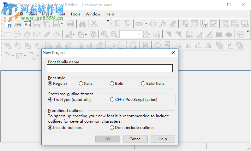This screenshot has height=151, width=251.
Task: Select the paint bucket tool
Action: coord(56,34)
